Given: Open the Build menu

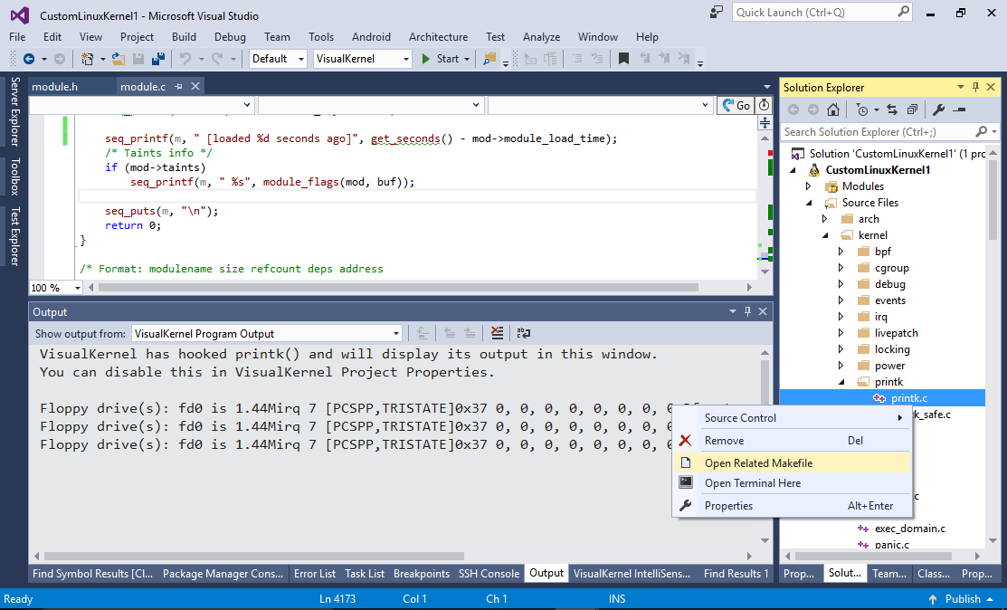Looking at the screenshot, I should [x=184, y=37].
